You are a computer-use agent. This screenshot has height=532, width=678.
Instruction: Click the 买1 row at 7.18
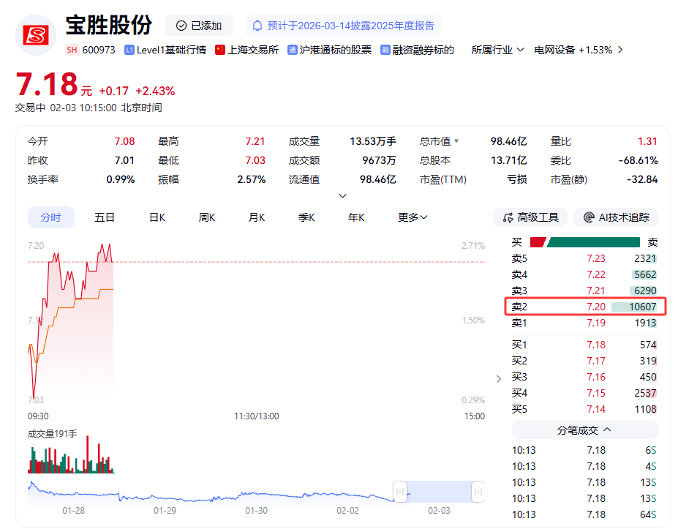point(584,345)
